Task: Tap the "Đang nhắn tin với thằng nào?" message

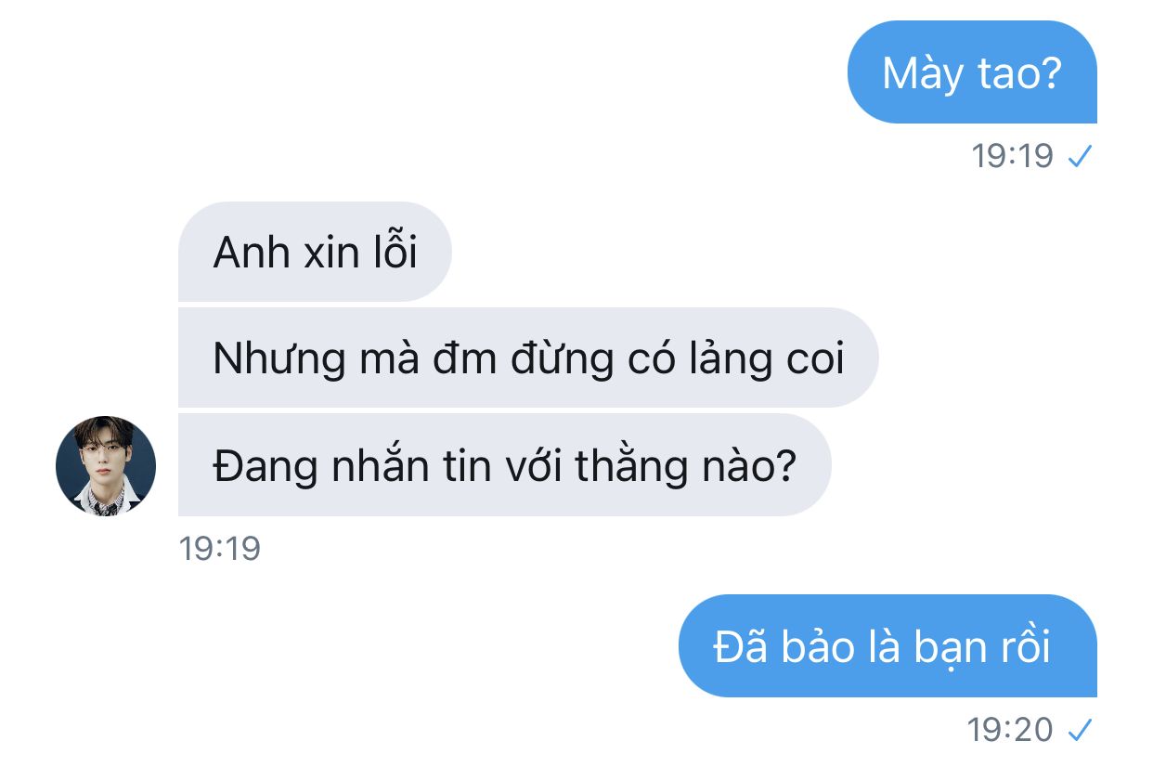Action: pos(504,466)
